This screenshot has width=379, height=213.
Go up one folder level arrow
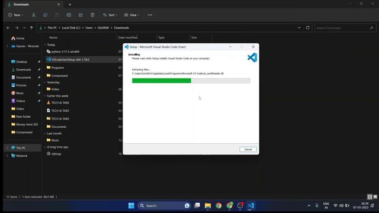point(31,28)
